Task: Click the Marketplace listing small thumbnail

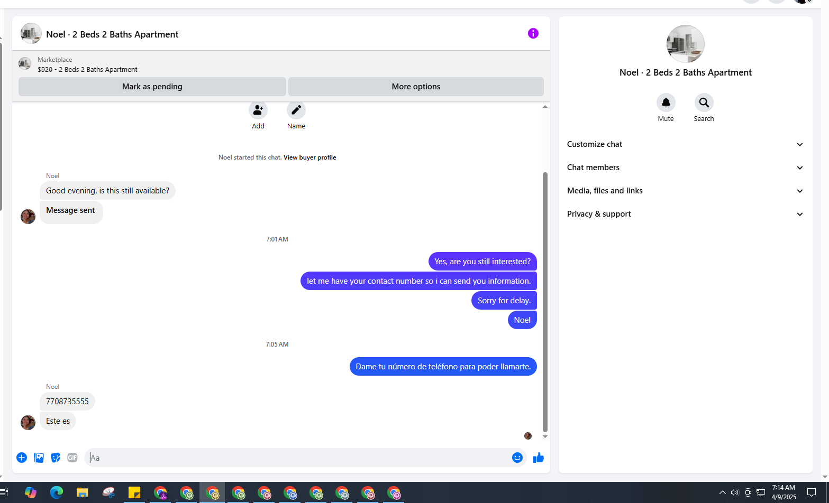Action: [x=25, y=64]
